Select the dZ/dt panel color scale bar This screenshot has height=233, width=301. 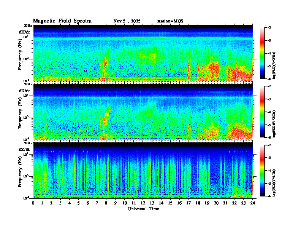[262, 171]
